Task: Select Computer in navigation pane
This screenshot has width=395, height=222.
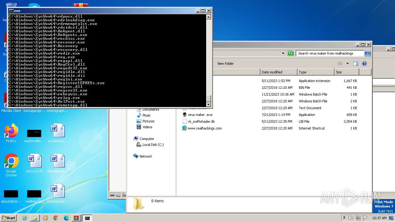Action: pyautogui.click(x=147, y=139)
